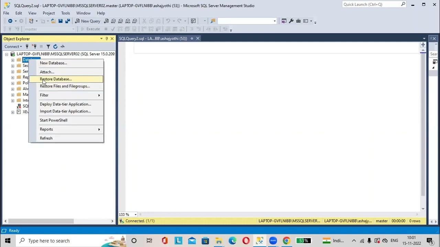This screenshot has height=247, width=440.
Task: Click the DMX query icon
Action: point(121,21)
